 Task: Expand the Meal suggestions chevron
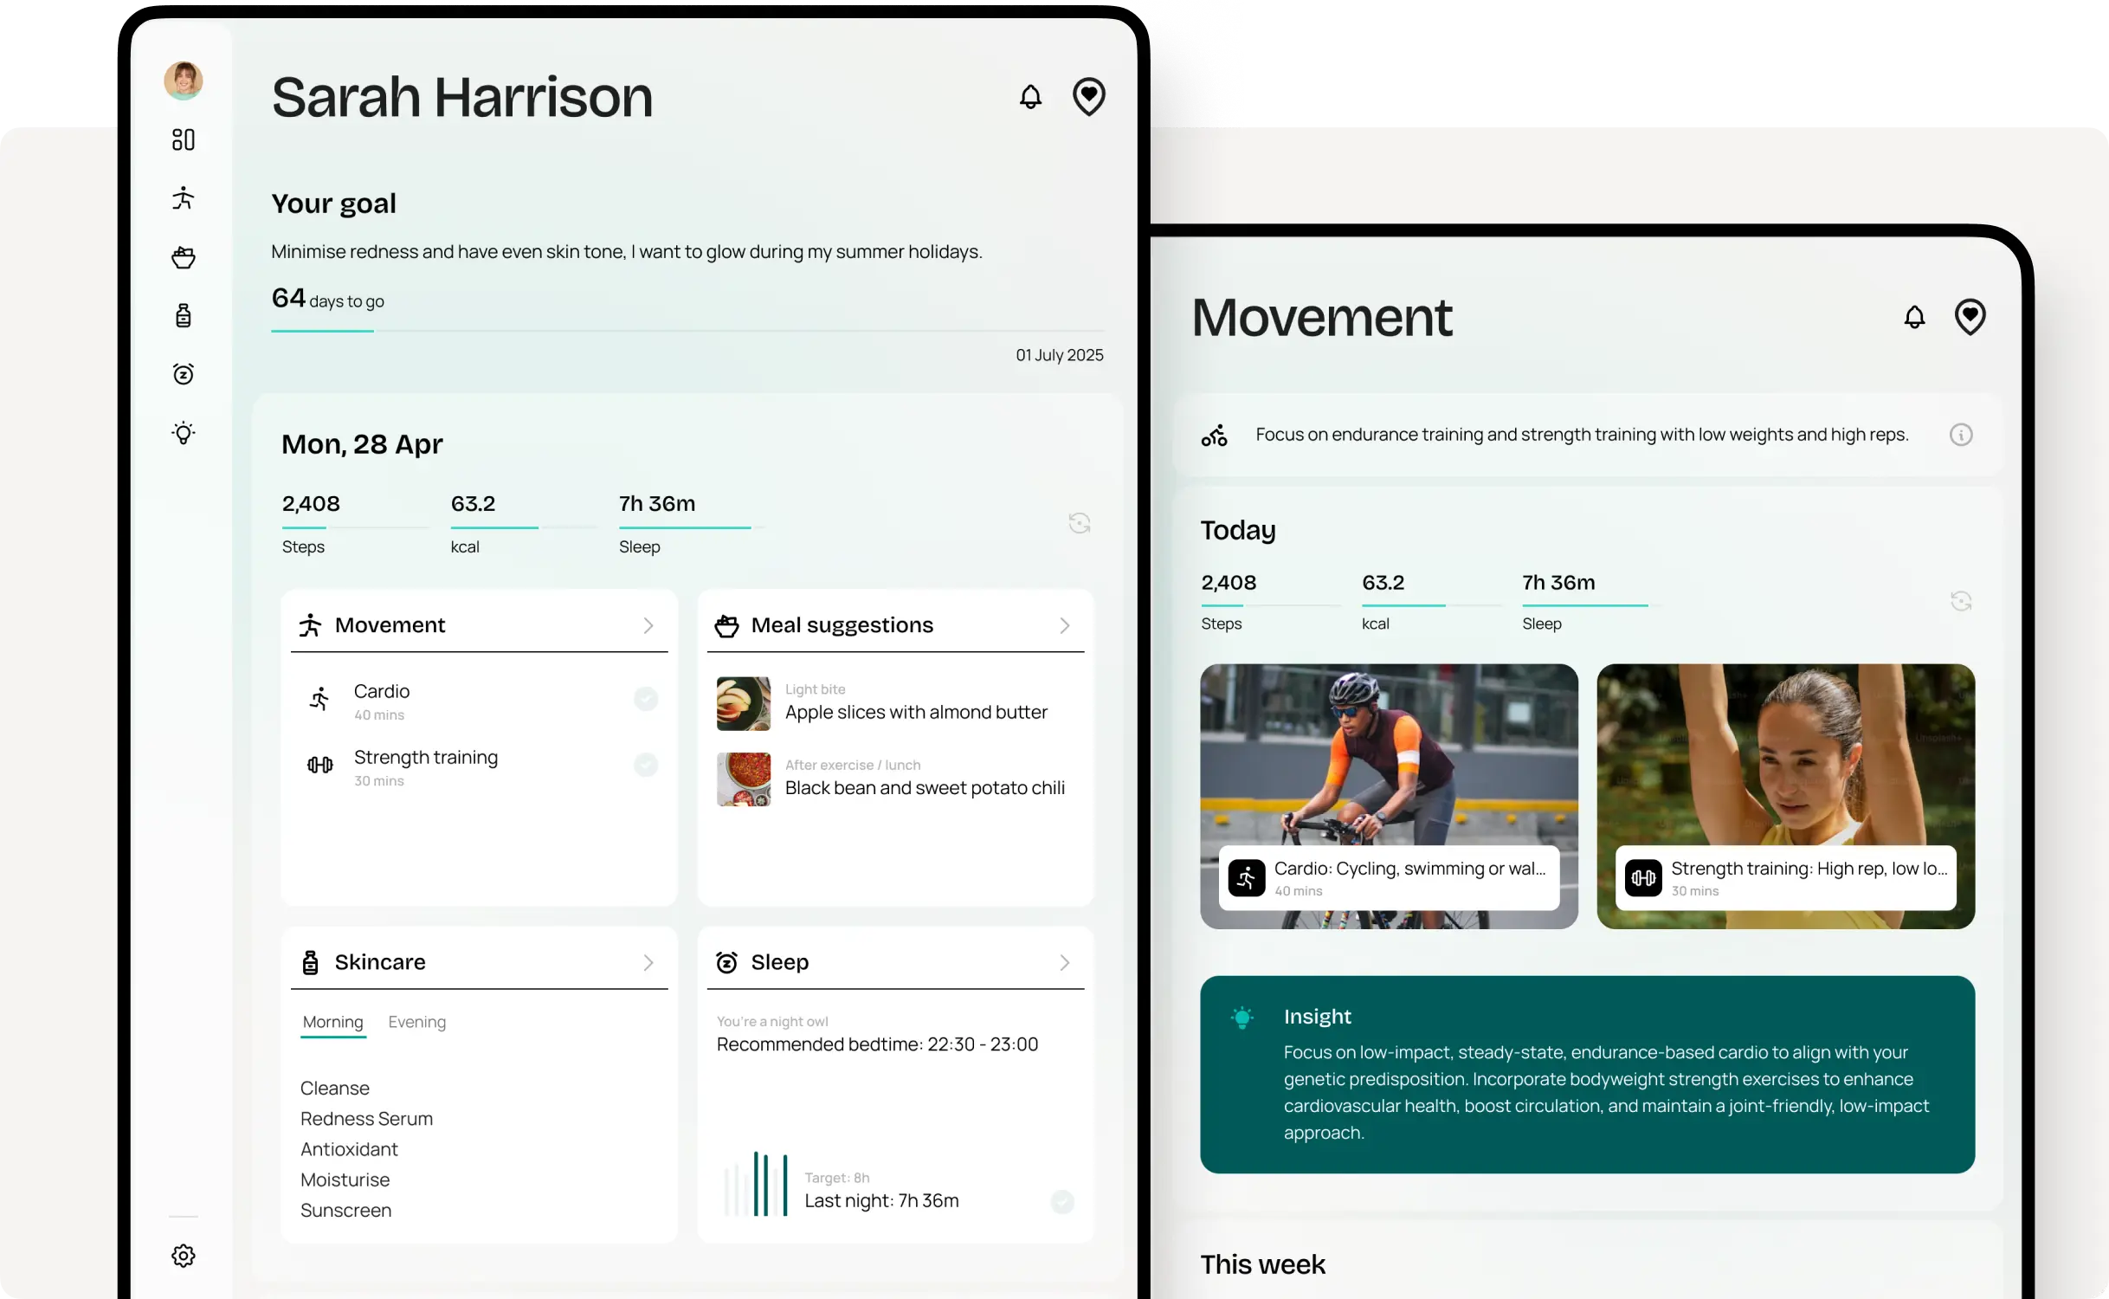[x=1065, y=625]
